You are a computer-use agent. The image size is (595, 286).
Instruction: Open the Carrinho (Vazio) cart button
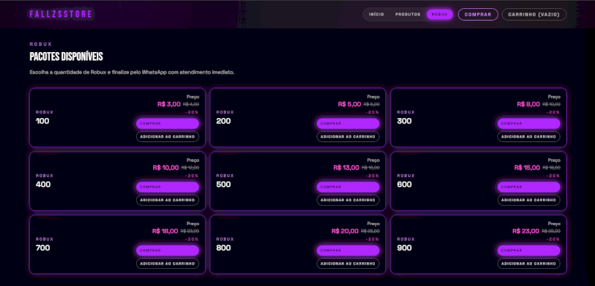(534, 14)
